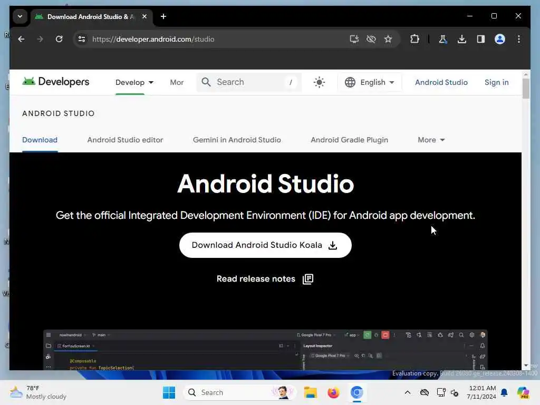
Task: Click the site Search field
Action: pos(249,82)
